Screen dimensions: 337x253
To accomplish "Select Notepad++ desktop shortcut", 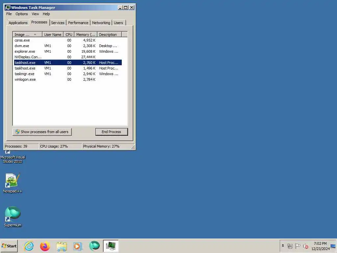I will (x=13, y=183).
